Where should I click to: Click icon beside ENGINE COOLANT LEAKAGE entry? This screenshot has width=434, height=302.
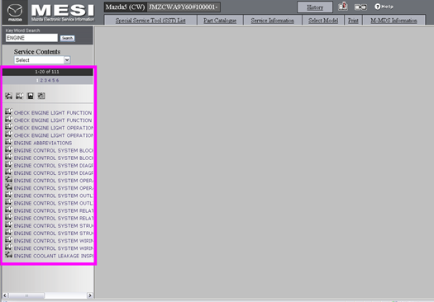pos(8,255)
